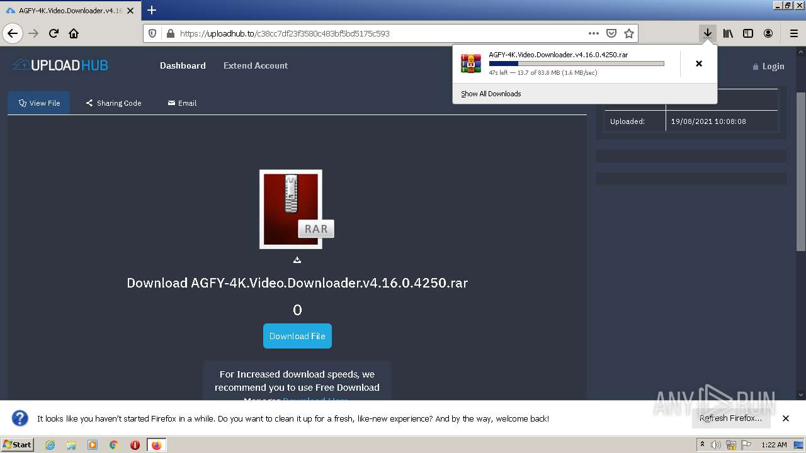Image resolution: width=806 pixels, height=453 pixels.
Task: Open the Windows Start menu
Action: pos(18,444)
